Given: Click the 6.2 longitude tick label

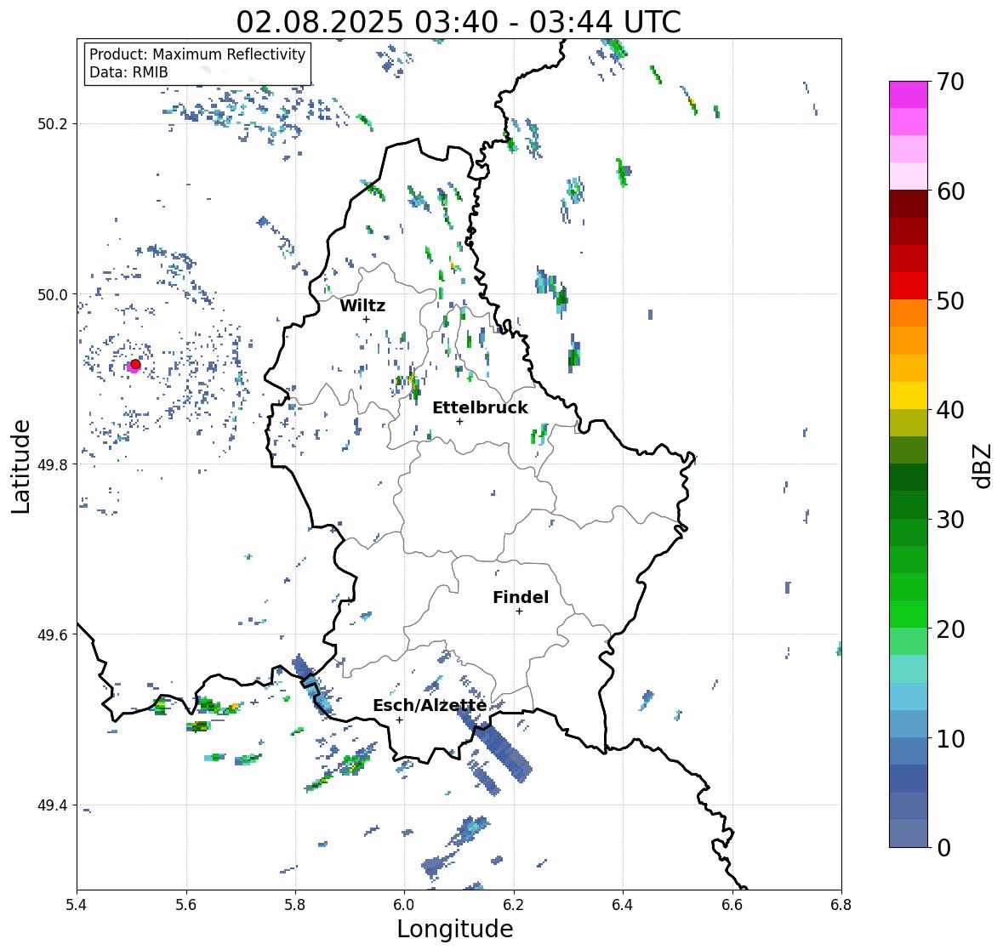Looking at the screenshot, I should pyautogui.click(x=514, y=904).
